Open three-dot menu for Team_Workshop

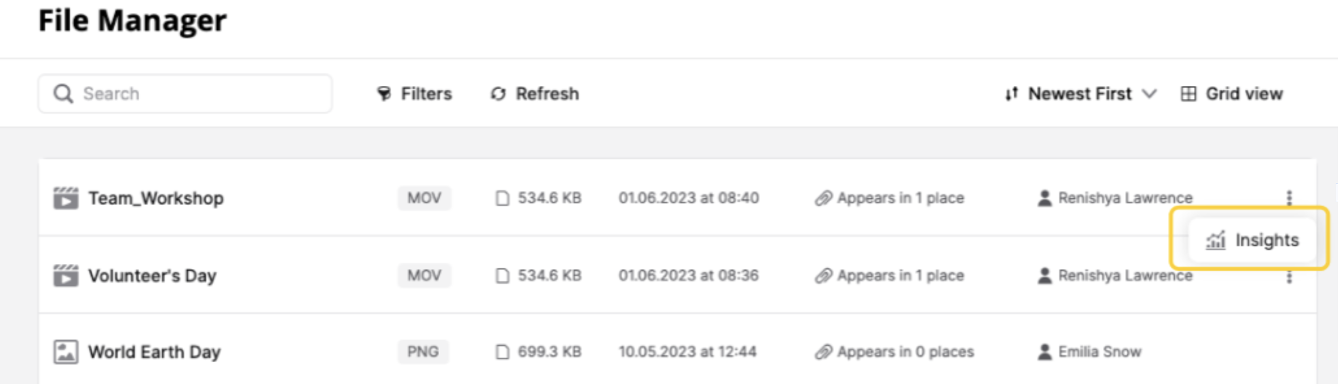coord(1289,198)
